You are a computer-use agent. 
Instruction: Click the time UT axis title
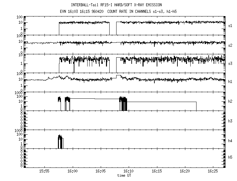point(124,175)
